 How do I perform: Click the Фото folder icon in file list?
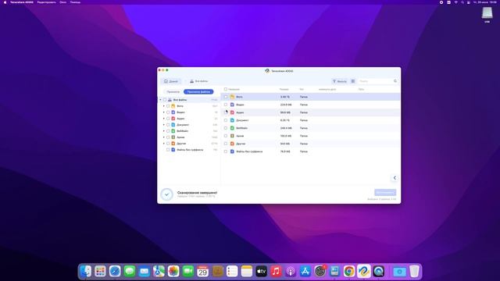pyautogui.click(x=233, y=97)
